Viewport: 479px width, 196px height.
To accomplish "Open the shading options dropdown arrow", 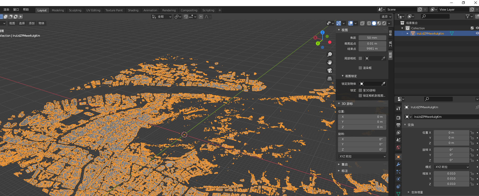I will pos(389,23).
